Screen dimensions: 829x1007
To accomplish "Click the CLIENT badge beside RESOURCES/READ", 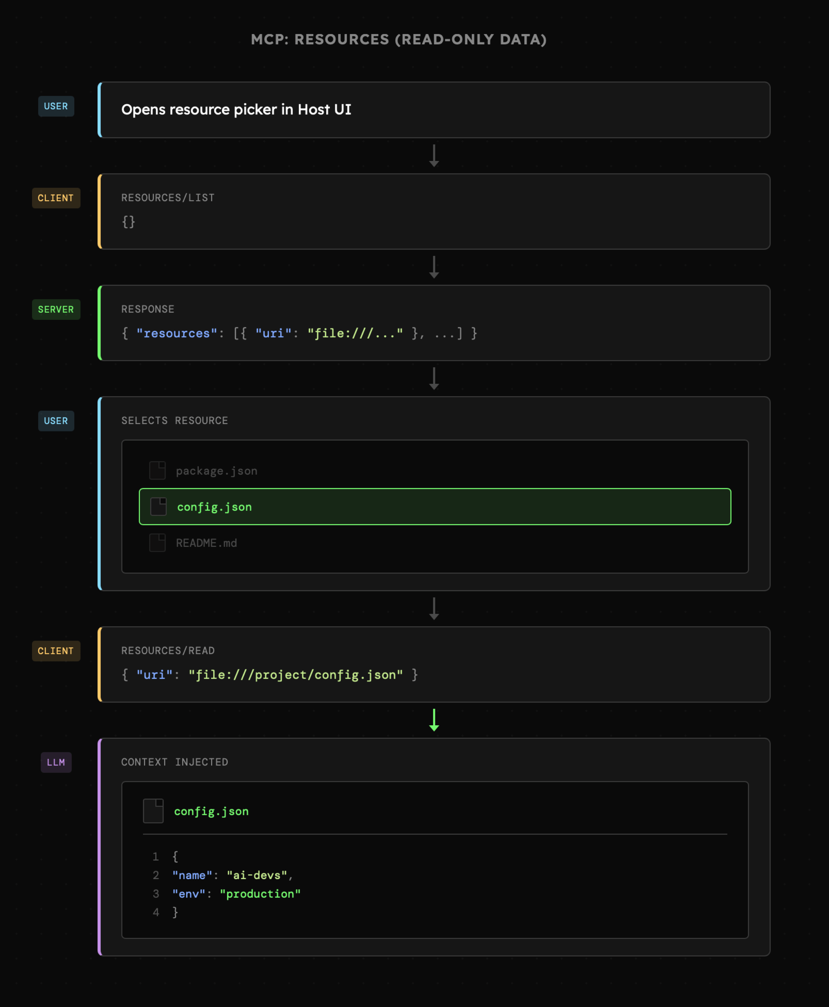I will pyautogui.click(x=56, y=651).
